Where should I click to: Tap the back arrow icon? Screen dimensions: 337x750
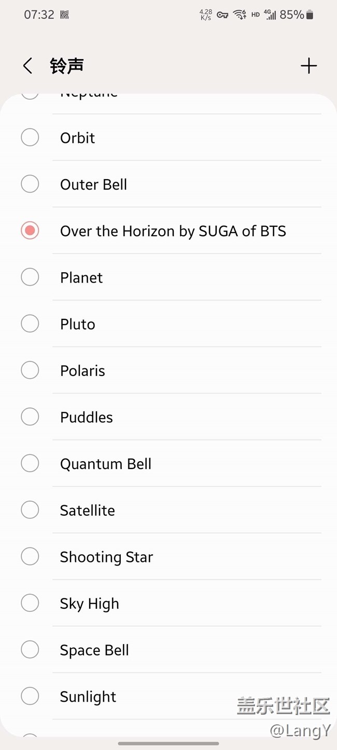(x=28, y=66)
